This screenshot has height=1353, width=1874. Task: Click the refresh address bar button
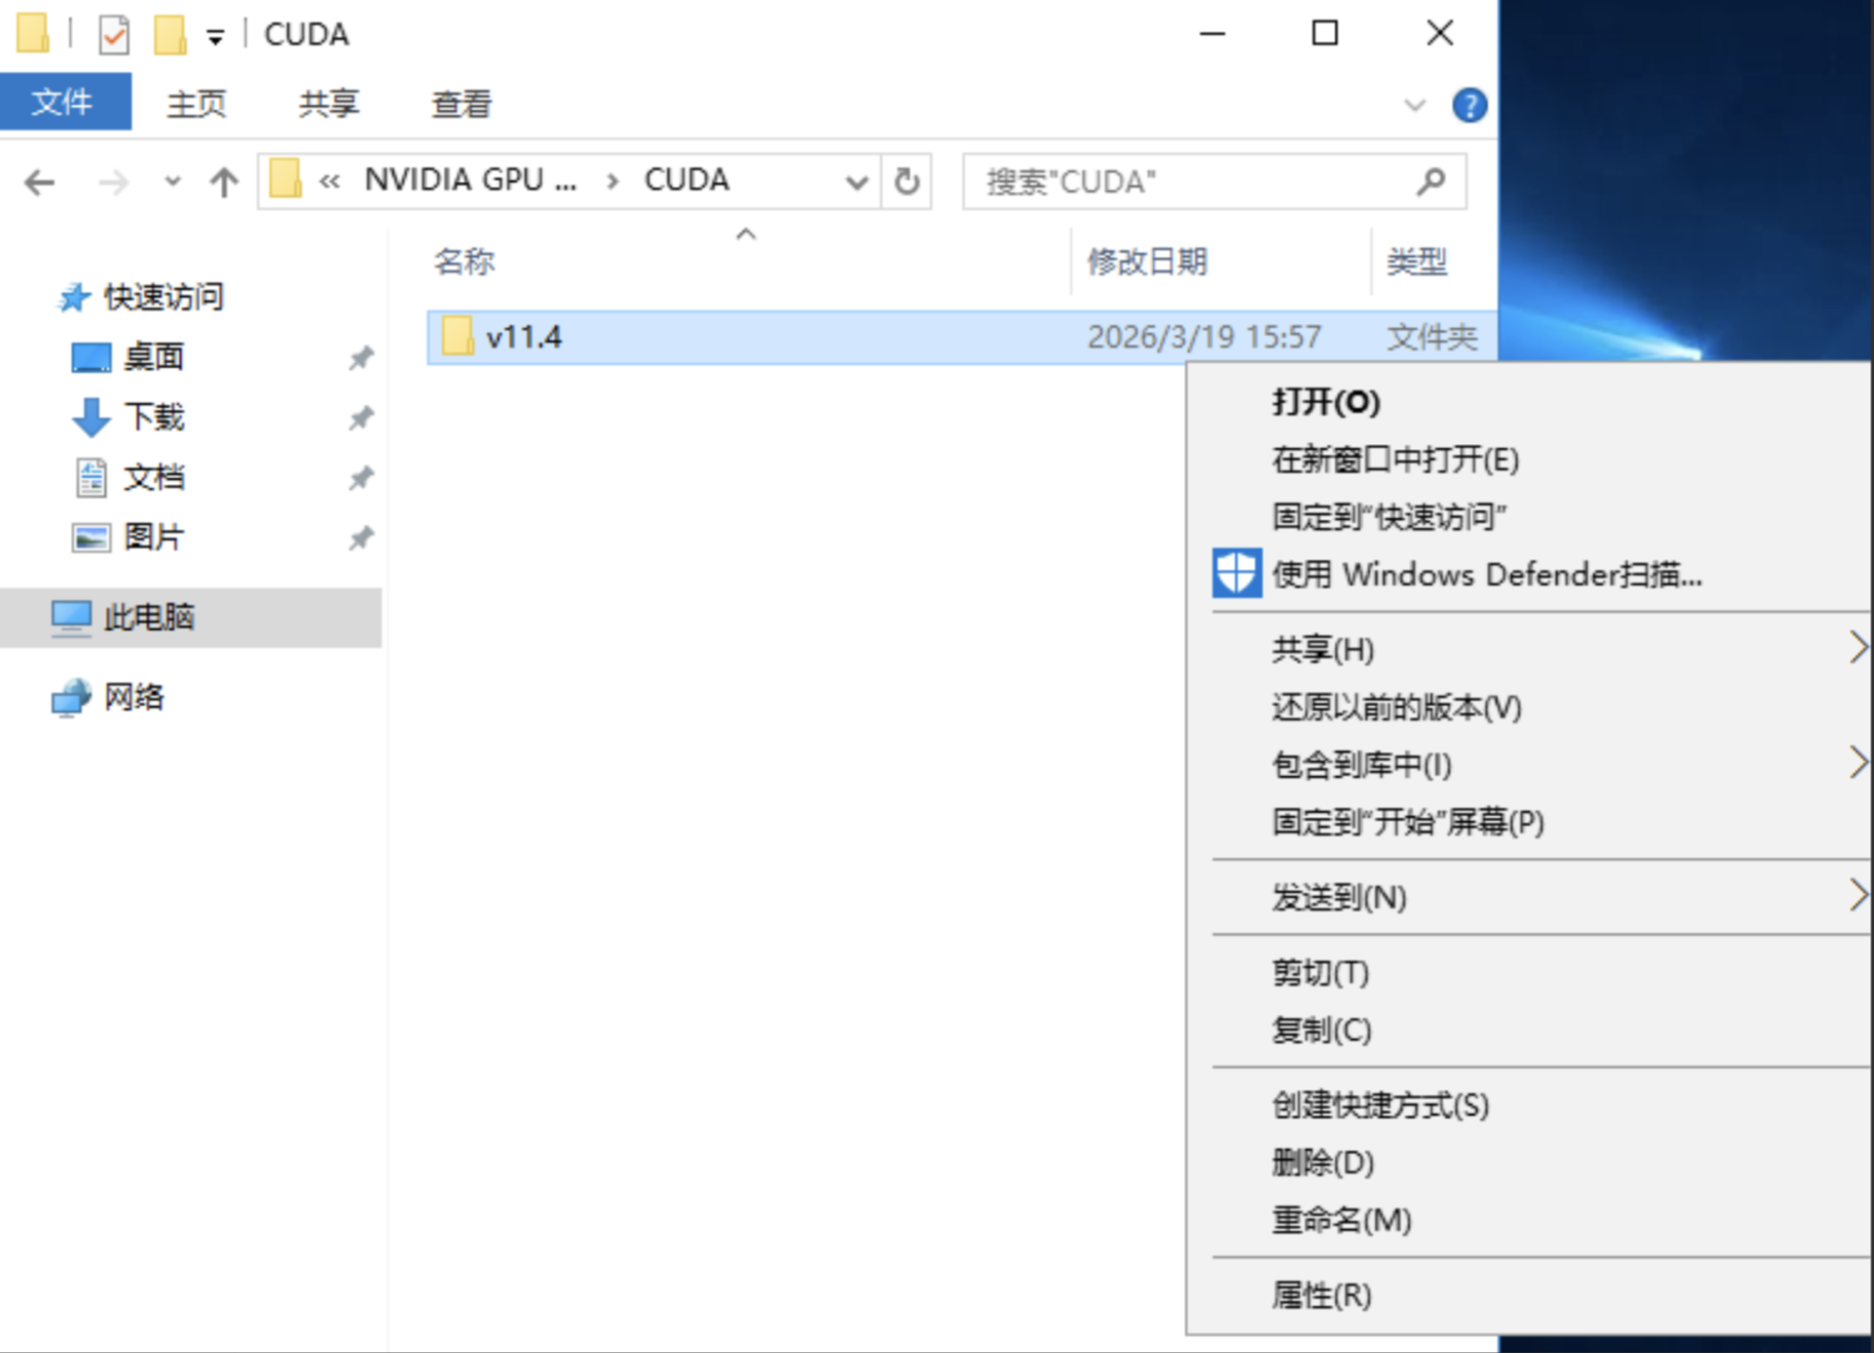tap(907, 182)
